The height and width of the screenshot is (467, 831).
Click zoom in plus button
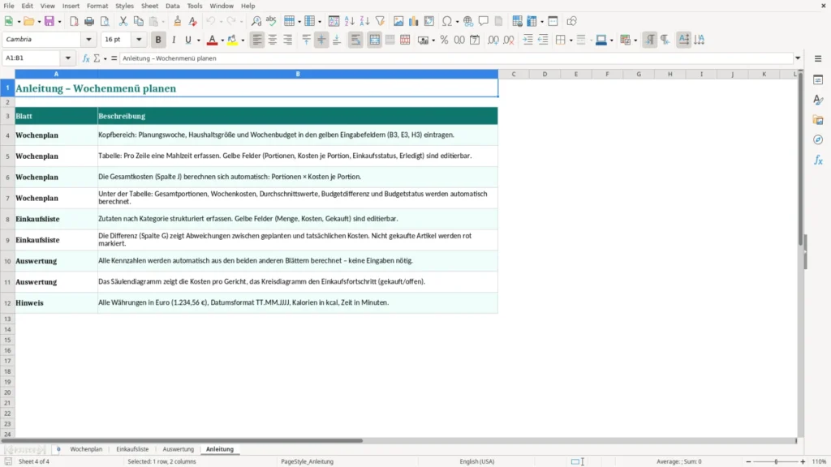coord(803,461)
